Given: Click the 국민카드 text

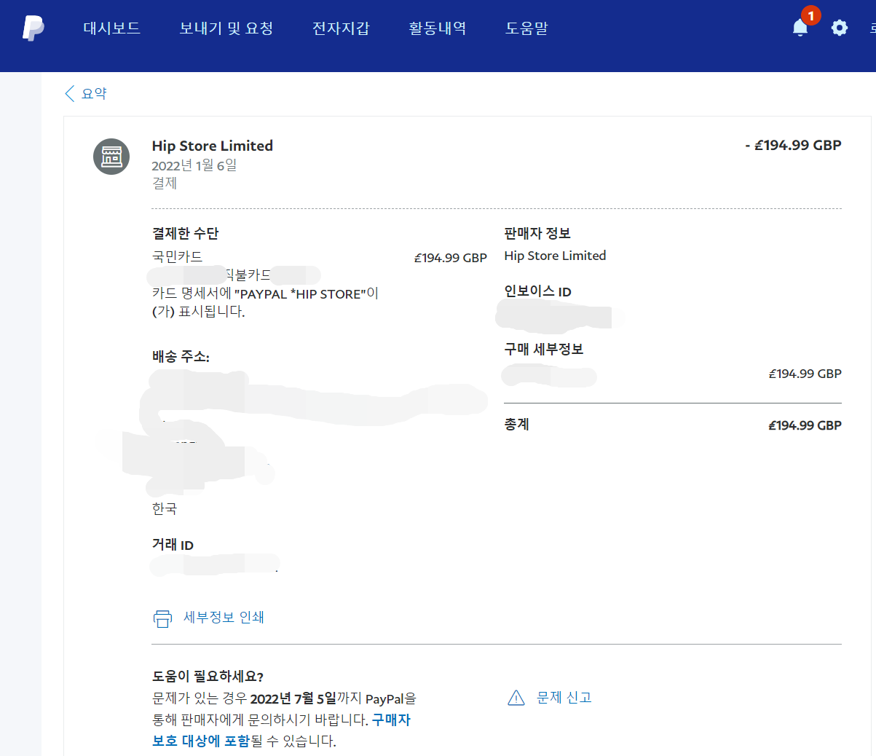Looking at the screenshot, I should (x=178, y=256).
